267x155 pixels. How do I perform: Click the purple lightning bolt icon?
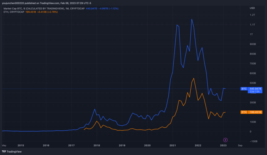[225, 140]
